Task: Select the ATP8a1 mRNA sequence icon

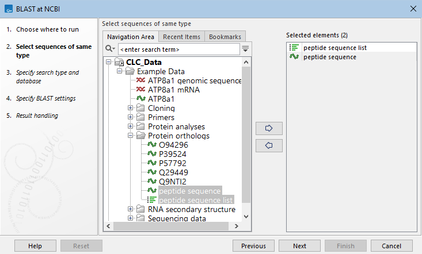Action: [x=141, y=90]
